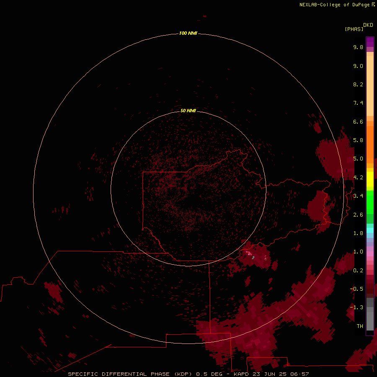Click the -1.3 scale value
The width and height of the screenshot is (377, 377).
click(x=356, y=308)
